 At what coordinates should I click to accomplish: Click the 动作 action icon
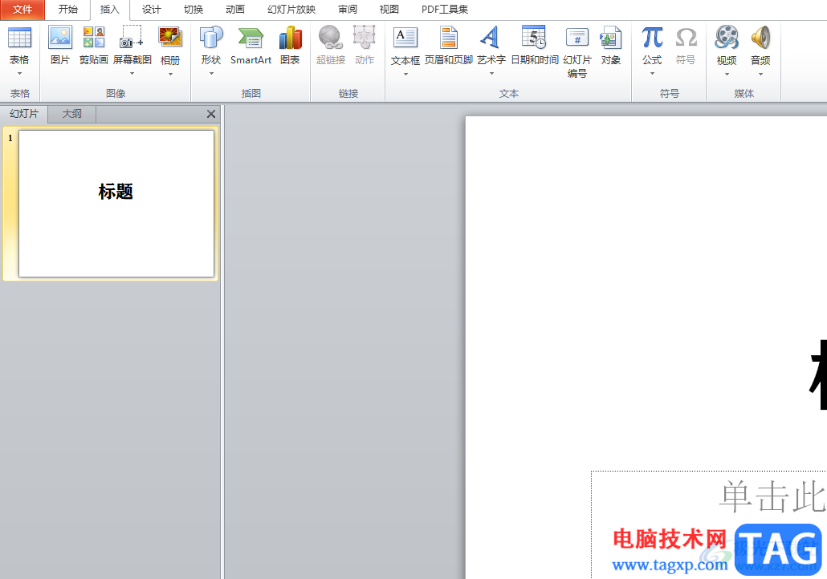point(365,38)
